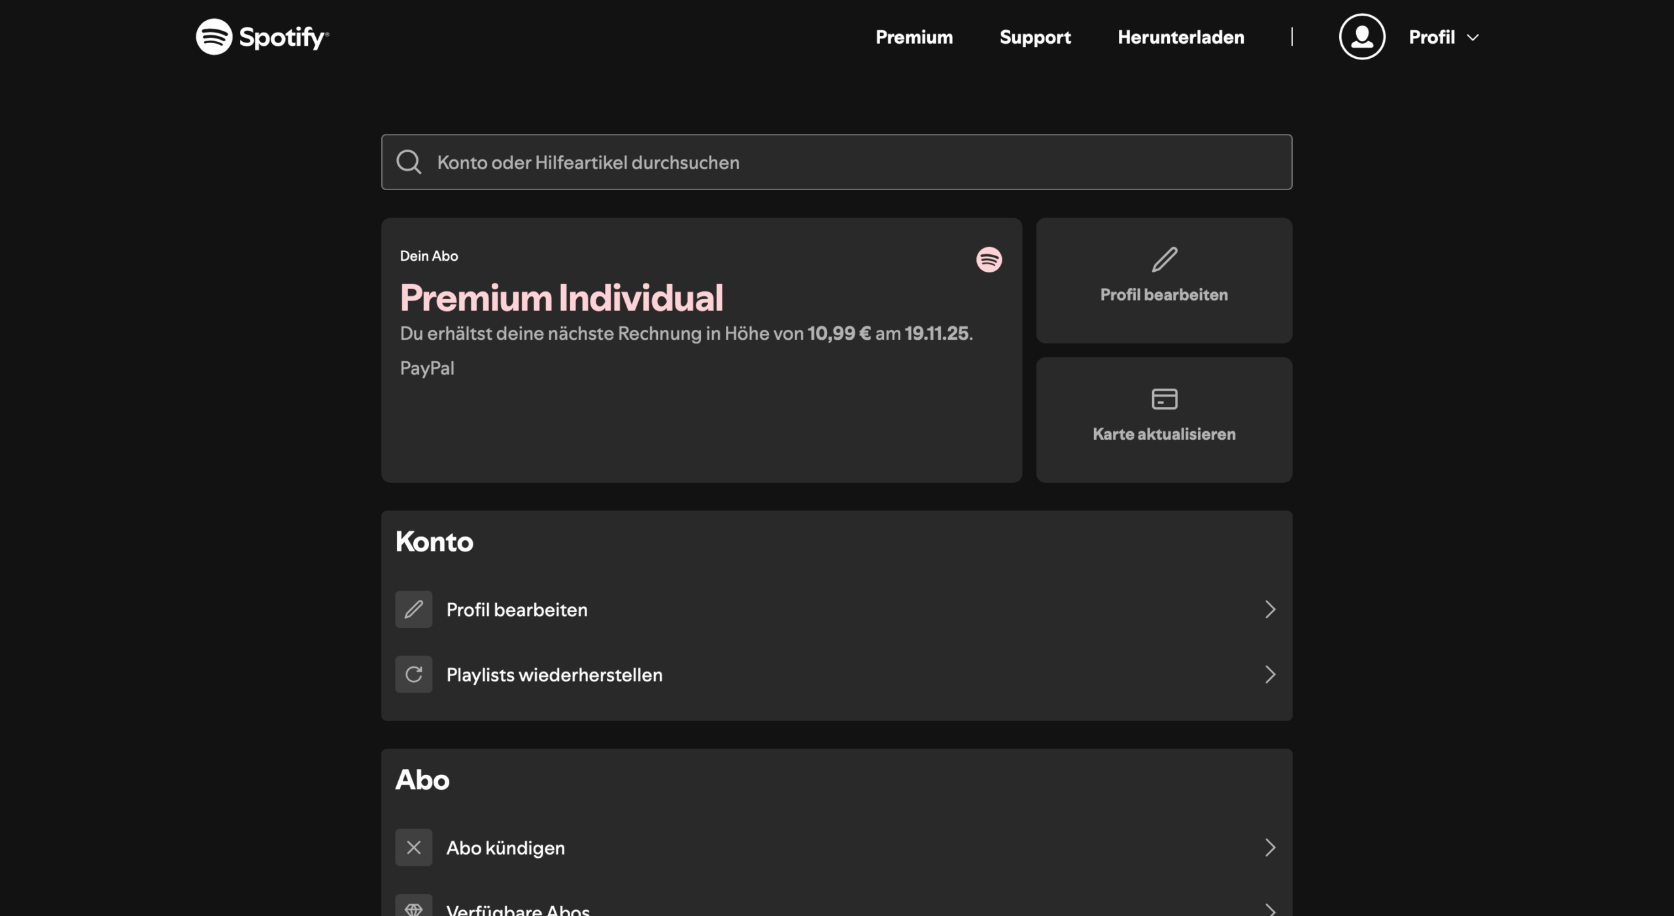Click the chevron on the Verfügbare Abos row
Image resolution: width=1674 pixels, height=916 pixels.
pos(1270,909)
